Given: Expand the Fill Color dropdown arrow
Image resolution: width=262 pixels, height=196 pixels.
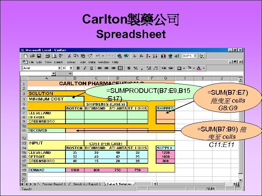Looking at the screenshot, I should [194, 68].
